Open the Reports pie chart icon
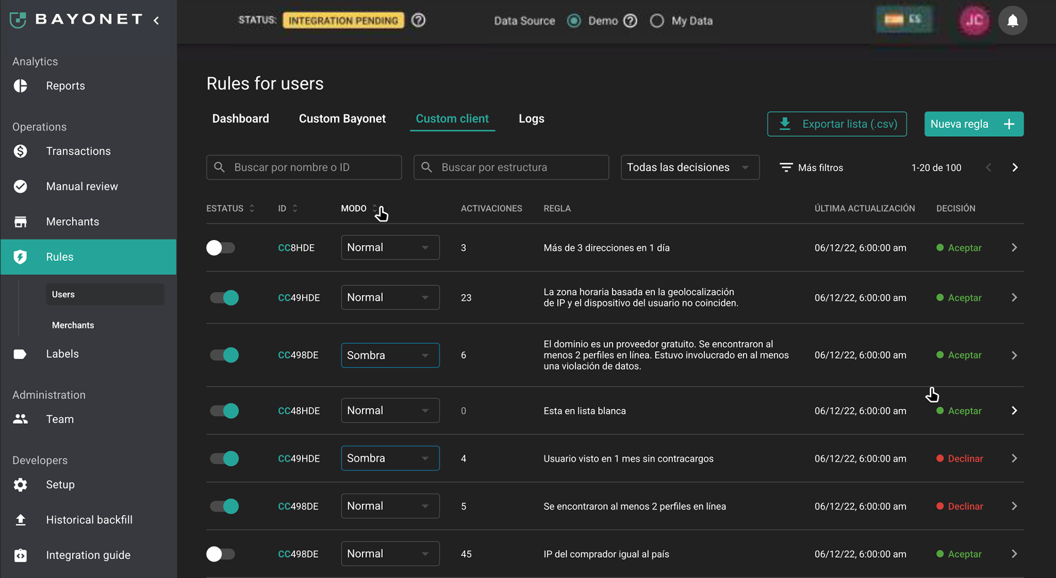1056x578 pixels. coord(20,86)
